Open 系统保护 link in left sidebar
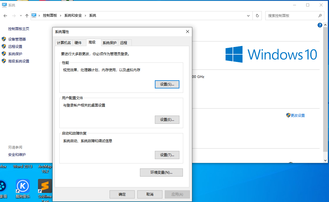Screen dimensions: 329x202 tap(15, 54)
